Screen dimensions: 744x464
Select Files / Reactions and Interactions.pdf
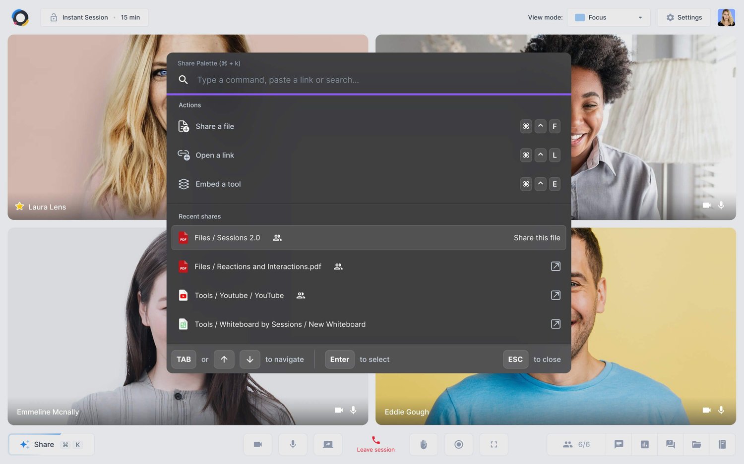click(369, 266)
